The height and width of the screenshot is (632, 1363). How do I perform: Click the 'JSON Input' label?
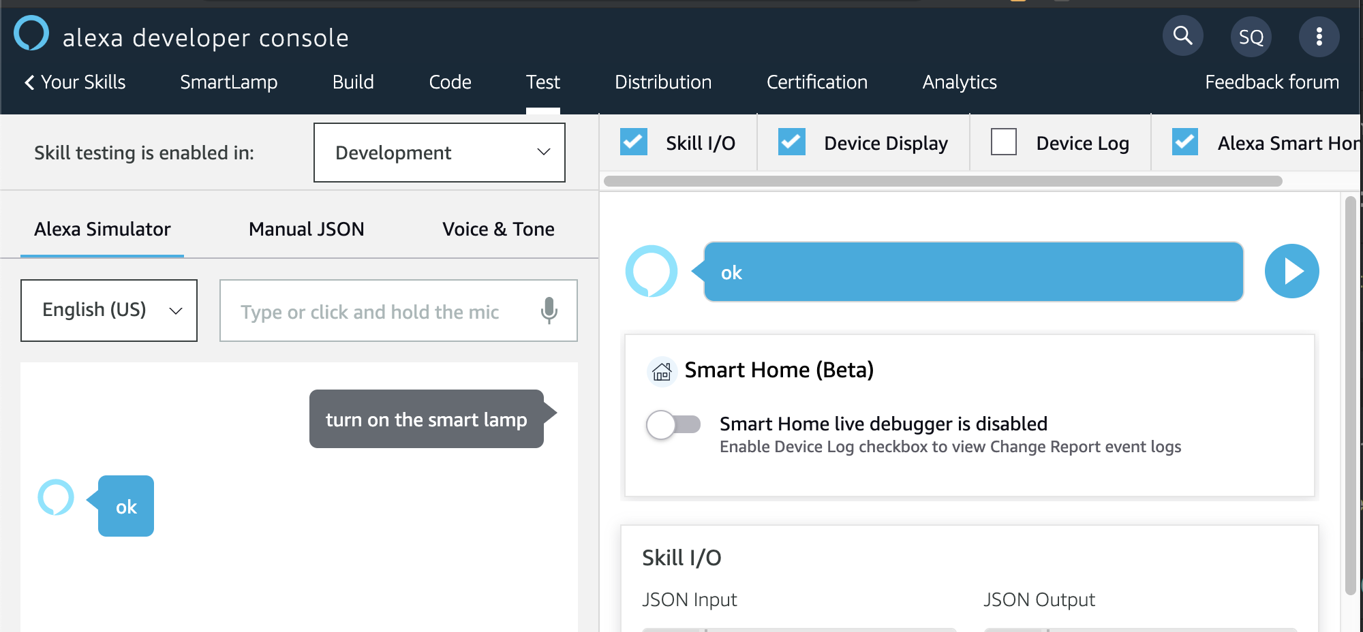689,600
